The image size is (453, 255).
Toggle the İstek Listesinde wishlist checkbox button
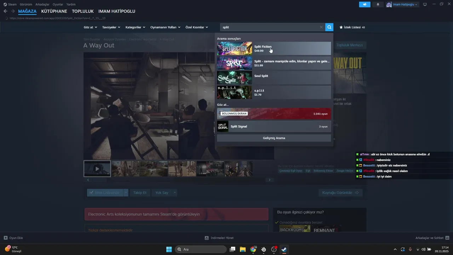point(105,193)
